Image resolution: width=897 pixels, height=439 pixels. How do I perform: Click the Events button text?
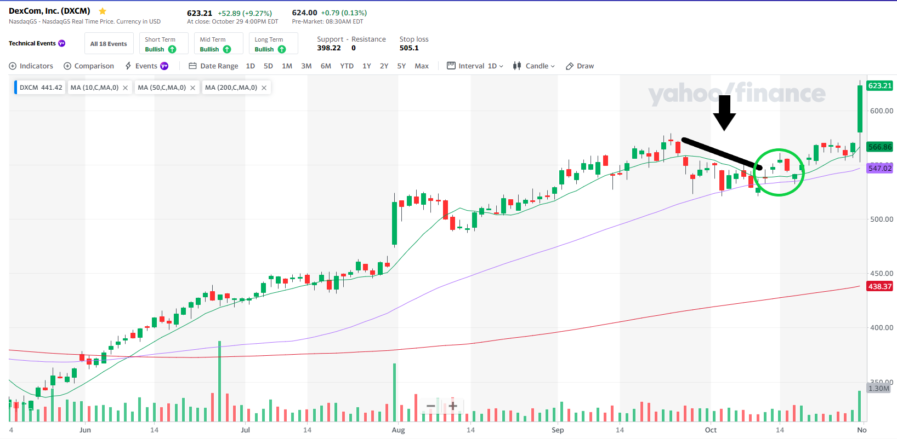(x=146, y=66)
